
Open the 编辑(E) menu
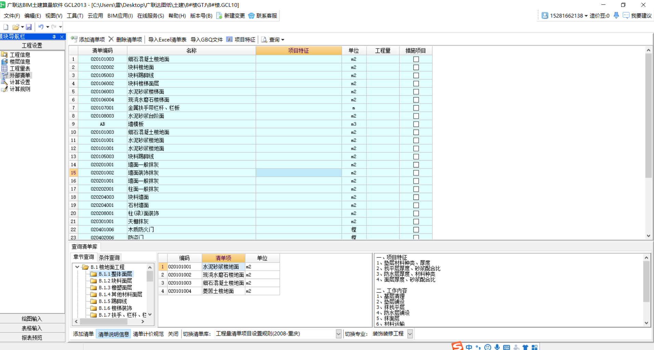coord(32,16)
